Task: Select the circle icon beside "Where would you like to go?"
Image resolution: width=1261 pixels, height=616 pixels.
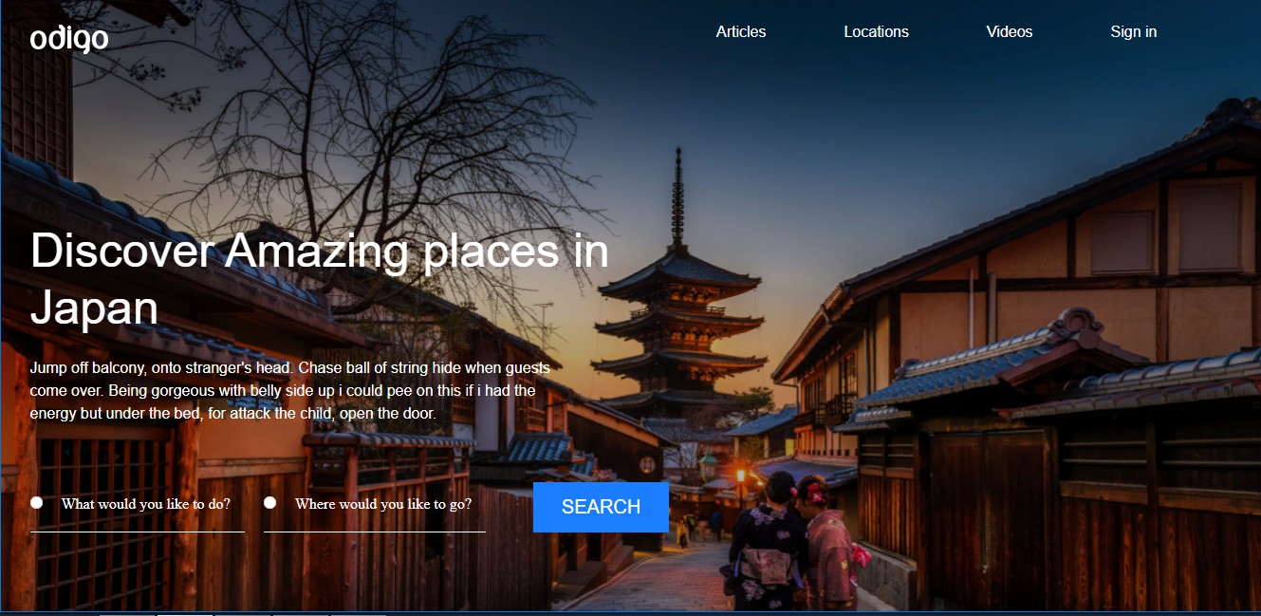Action: point(270,503)
